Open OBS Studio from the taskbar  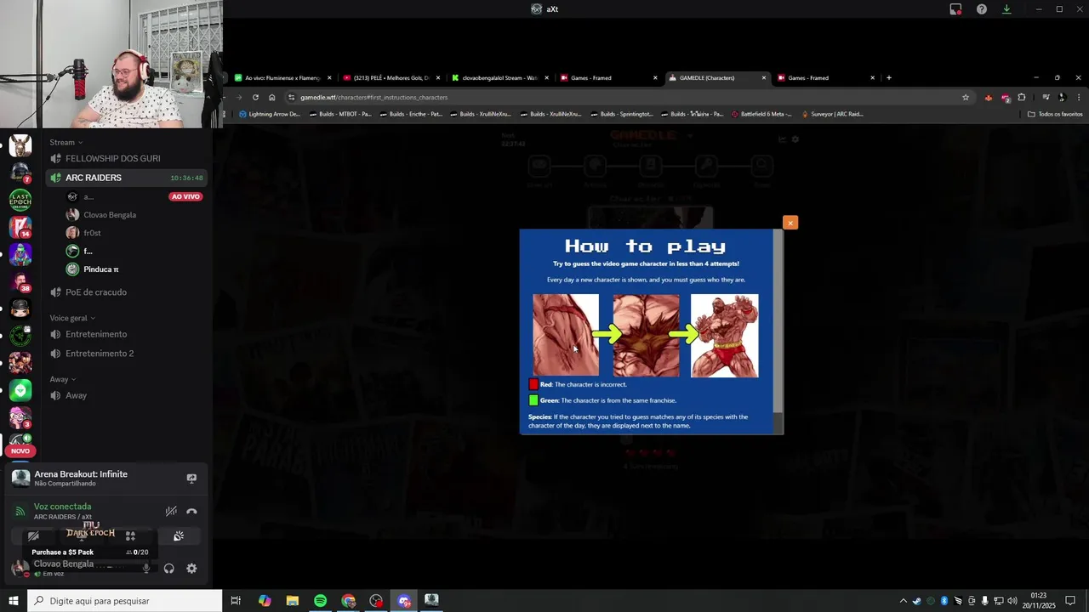click(x=376, y=601)
